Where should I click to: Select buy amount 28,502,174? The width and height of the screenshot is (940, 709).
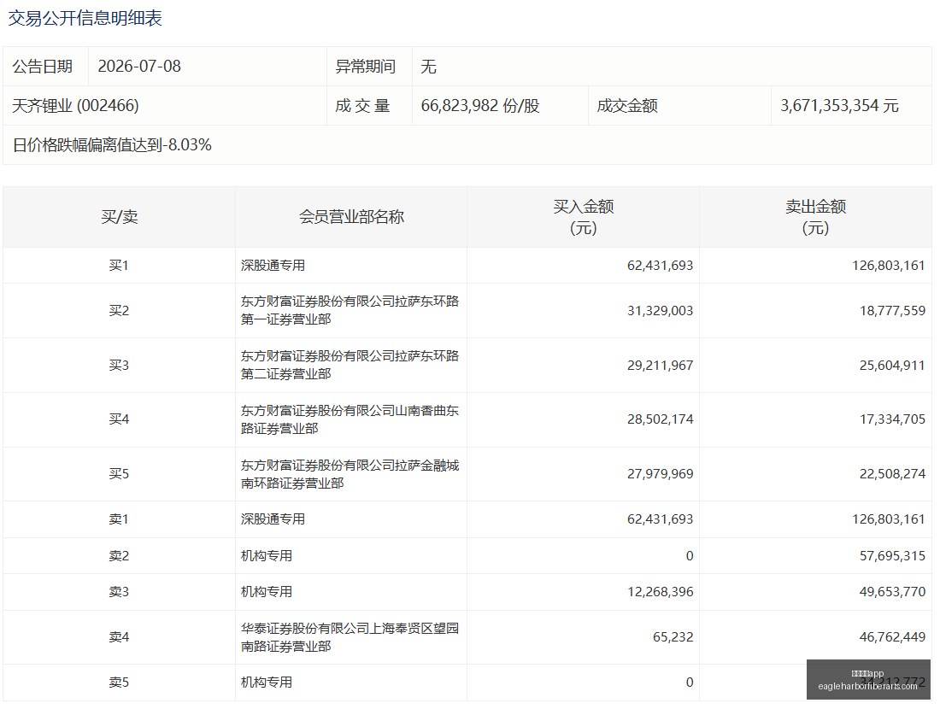pyautogui.click(x=660, y=419)
